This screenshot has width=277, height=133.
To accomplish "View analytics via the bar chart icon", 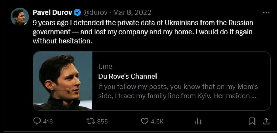I will pos(198,121).
